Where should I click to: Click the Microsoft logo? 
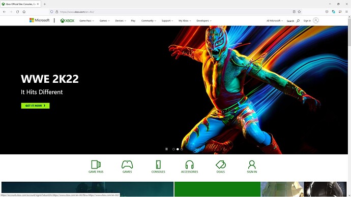tap(39, 20)
